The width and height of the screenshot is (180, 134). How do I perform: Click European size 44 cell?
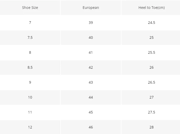coord(91,97)
